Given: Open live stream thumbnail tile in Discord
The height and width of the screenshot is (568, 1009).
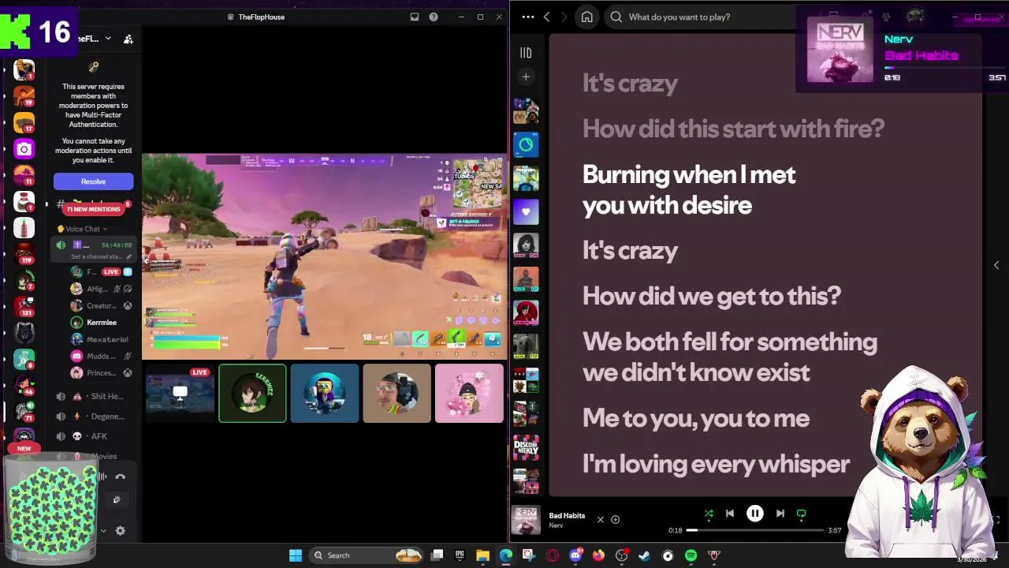Looking at the screenshot, I should pyautogui.click(x=181, y=394).
